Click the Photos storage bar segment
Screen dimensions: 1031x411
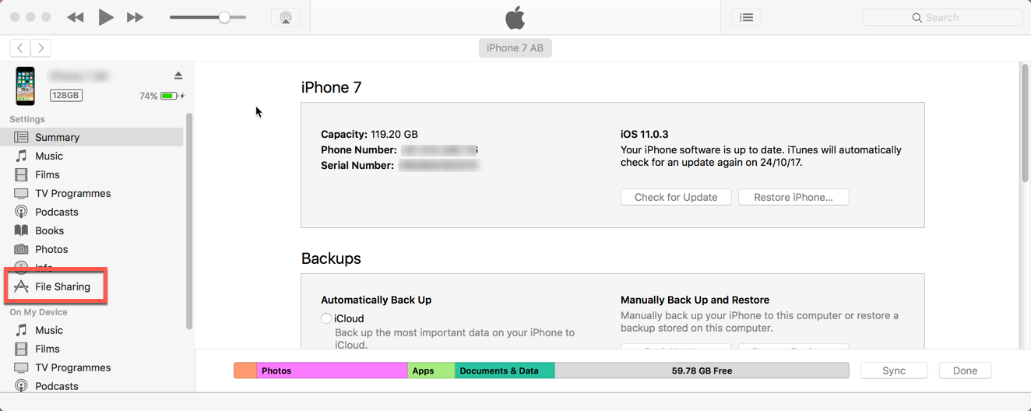(x=332, y=371)
